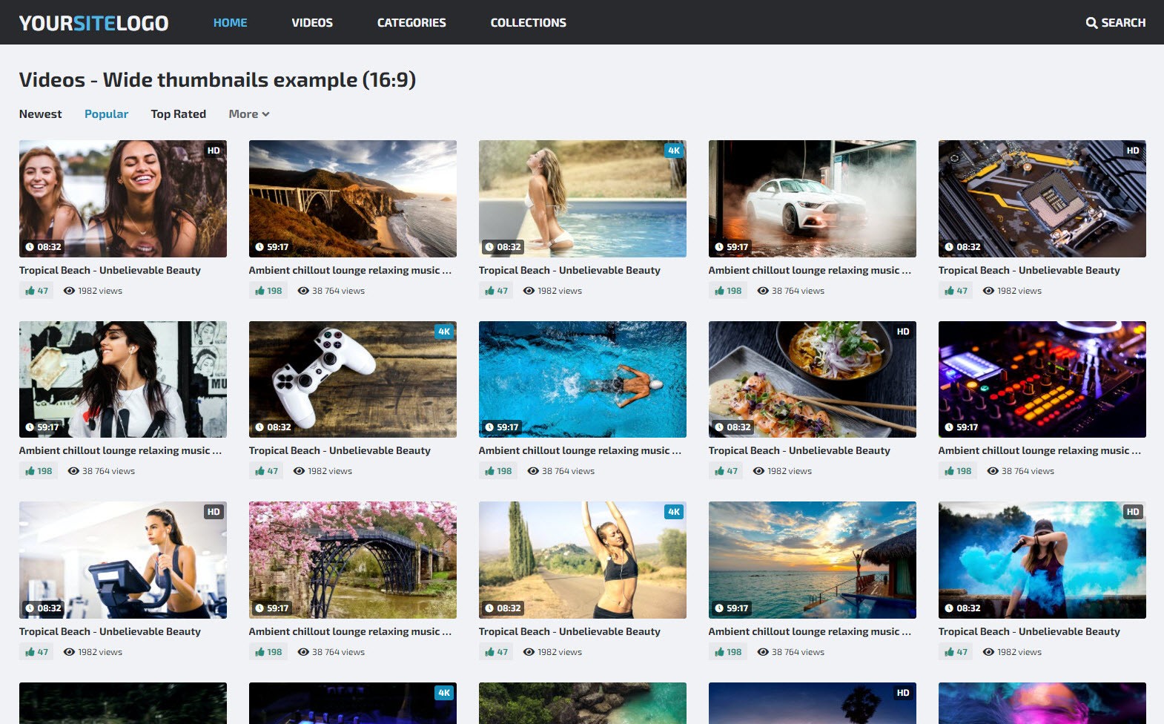This screenshot has height=724, width=1164.
Task: Open the coastal bridge video thumbnail
Action: click(x=353, y=199)
